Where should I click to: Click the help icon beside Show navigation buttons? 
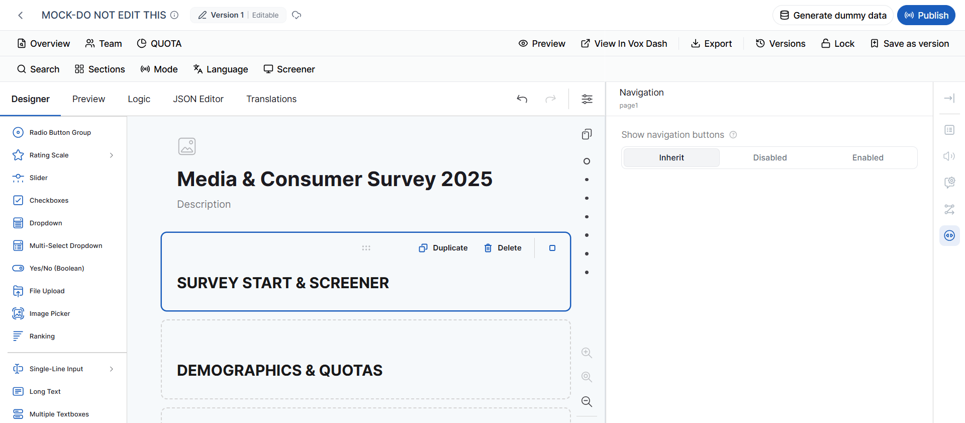pyautogui.click(x=733, y=135)
